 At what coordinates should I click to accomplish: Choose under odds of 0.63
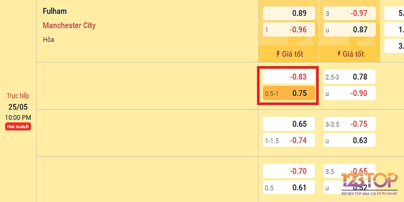(349, 140)
